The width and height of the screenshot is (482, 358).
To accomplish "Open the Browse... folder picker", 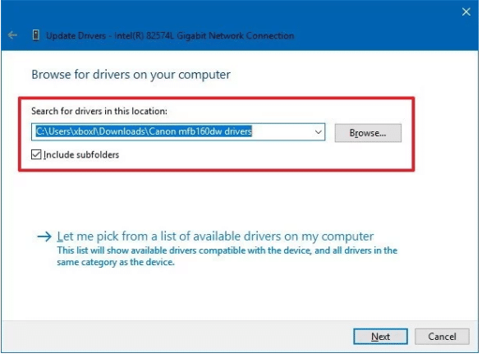I will (x=368, y=133).
